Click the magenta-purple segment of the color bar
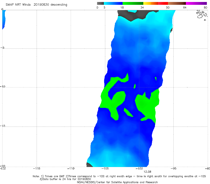Image resolution: width=210 pixels, height=184 pixels. [196, 3]
